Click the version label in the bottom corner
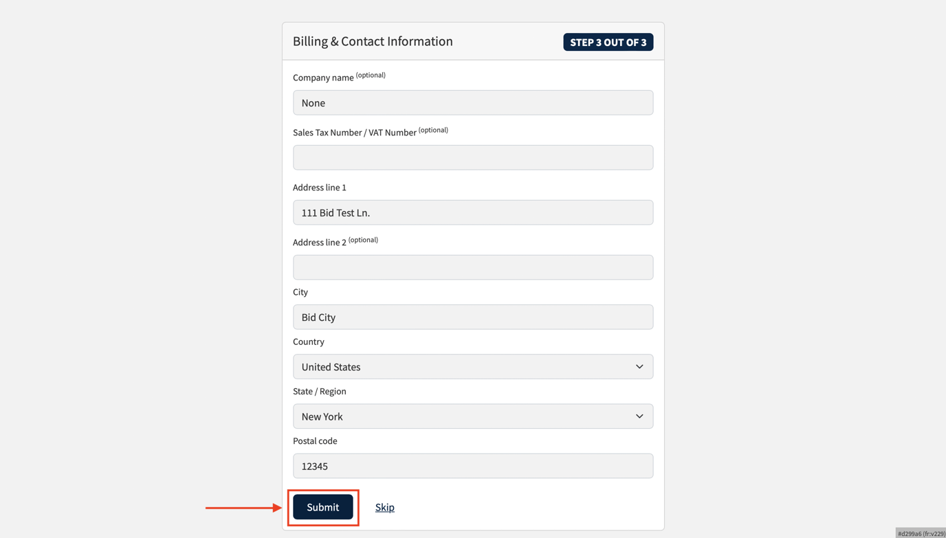This screenshot has width=946, height=538. [920, 533]
